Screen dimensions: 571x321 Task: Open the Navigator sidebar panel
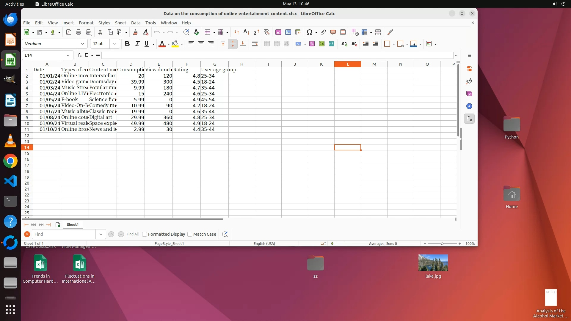coord(469,106)
